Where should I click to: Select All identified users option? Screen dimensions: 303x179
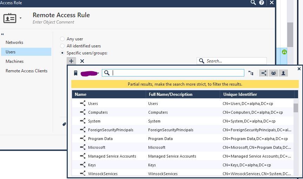(x=62, y=46)
